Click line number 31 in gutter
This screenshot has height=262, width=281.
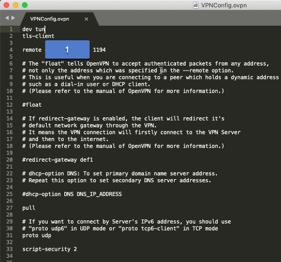pyautogui.click(x=10, y=235)
